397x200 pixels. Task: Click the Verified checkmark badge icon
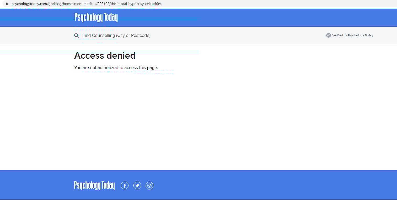point(328,35)
